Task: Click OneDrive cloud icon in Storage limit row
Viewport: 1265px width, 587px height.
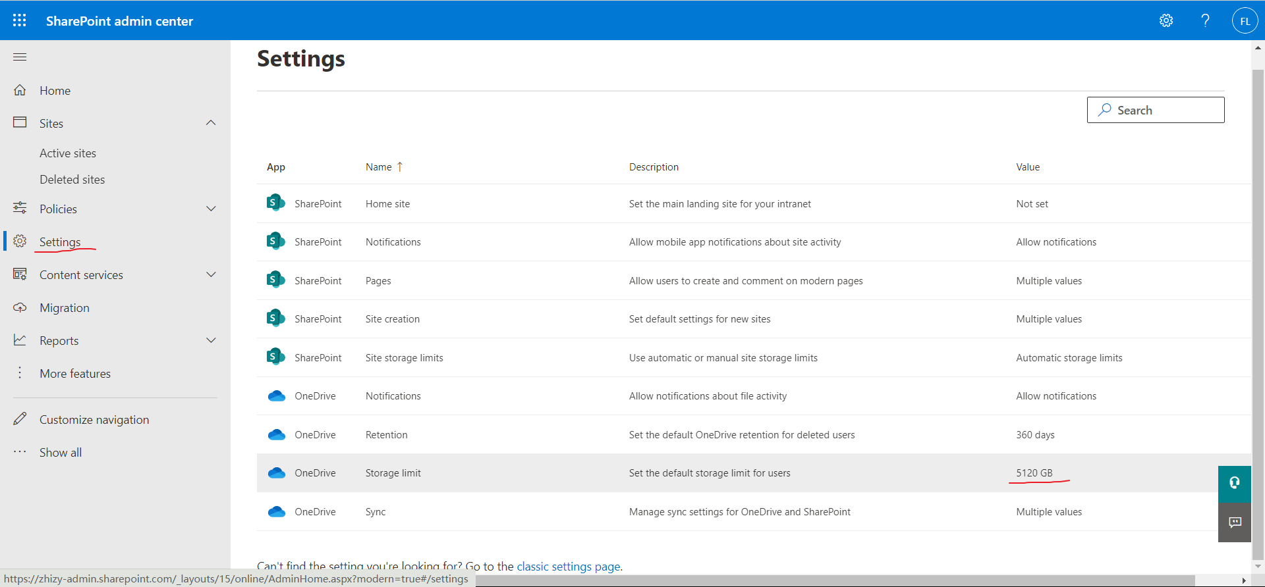Action: click(277, 472)
